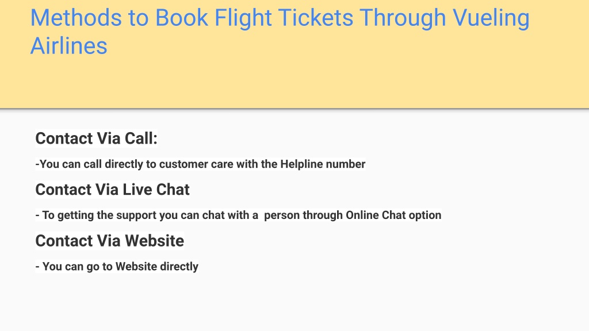Click the 'You can go to Website directly' line

[117, 267]
